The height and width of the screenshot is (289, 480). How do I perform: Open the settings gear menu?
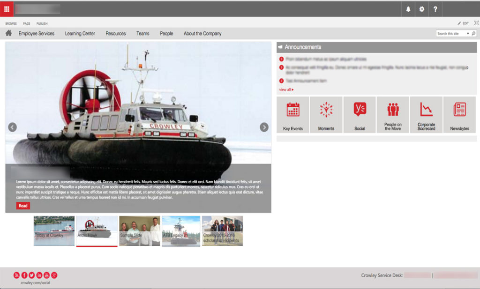point(422,9)
